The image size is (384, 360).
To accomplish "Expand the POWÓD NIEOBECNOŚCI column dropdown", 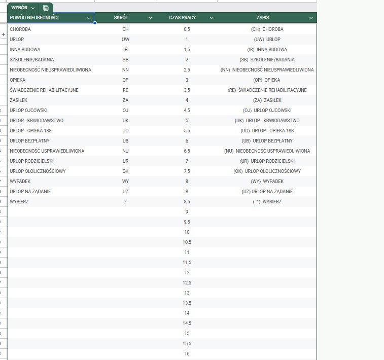I will 89,18.
